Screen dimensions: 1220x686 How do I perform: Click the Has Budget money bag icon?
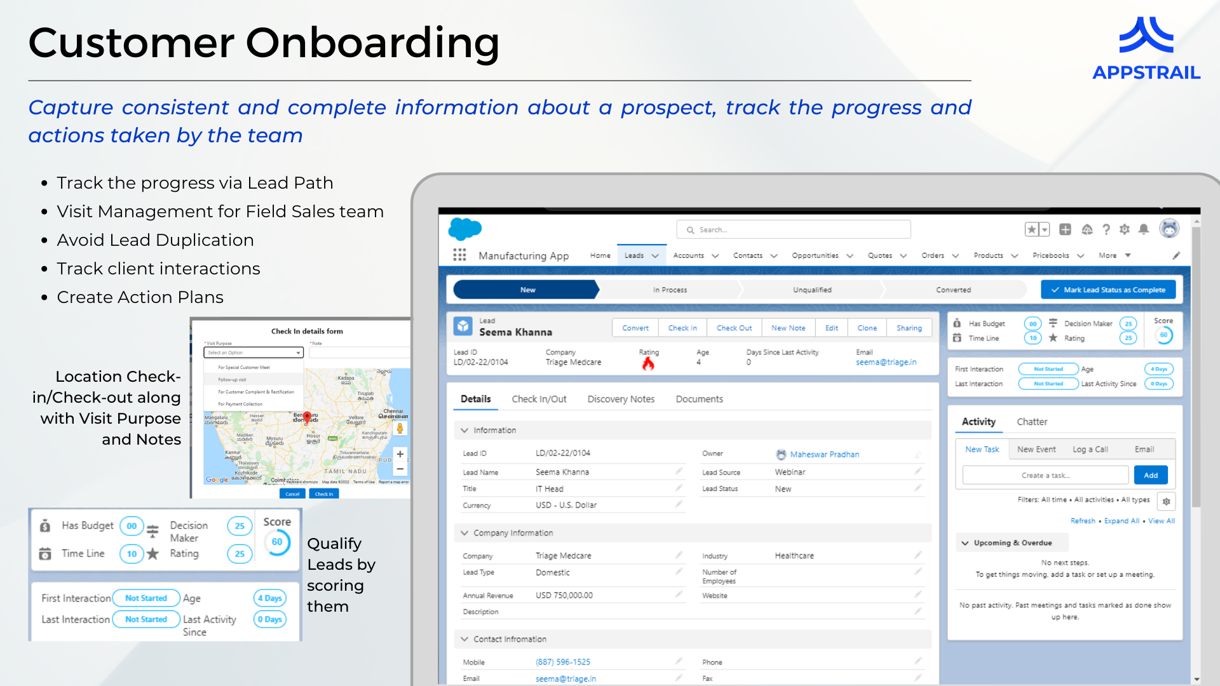click(45, 526)
